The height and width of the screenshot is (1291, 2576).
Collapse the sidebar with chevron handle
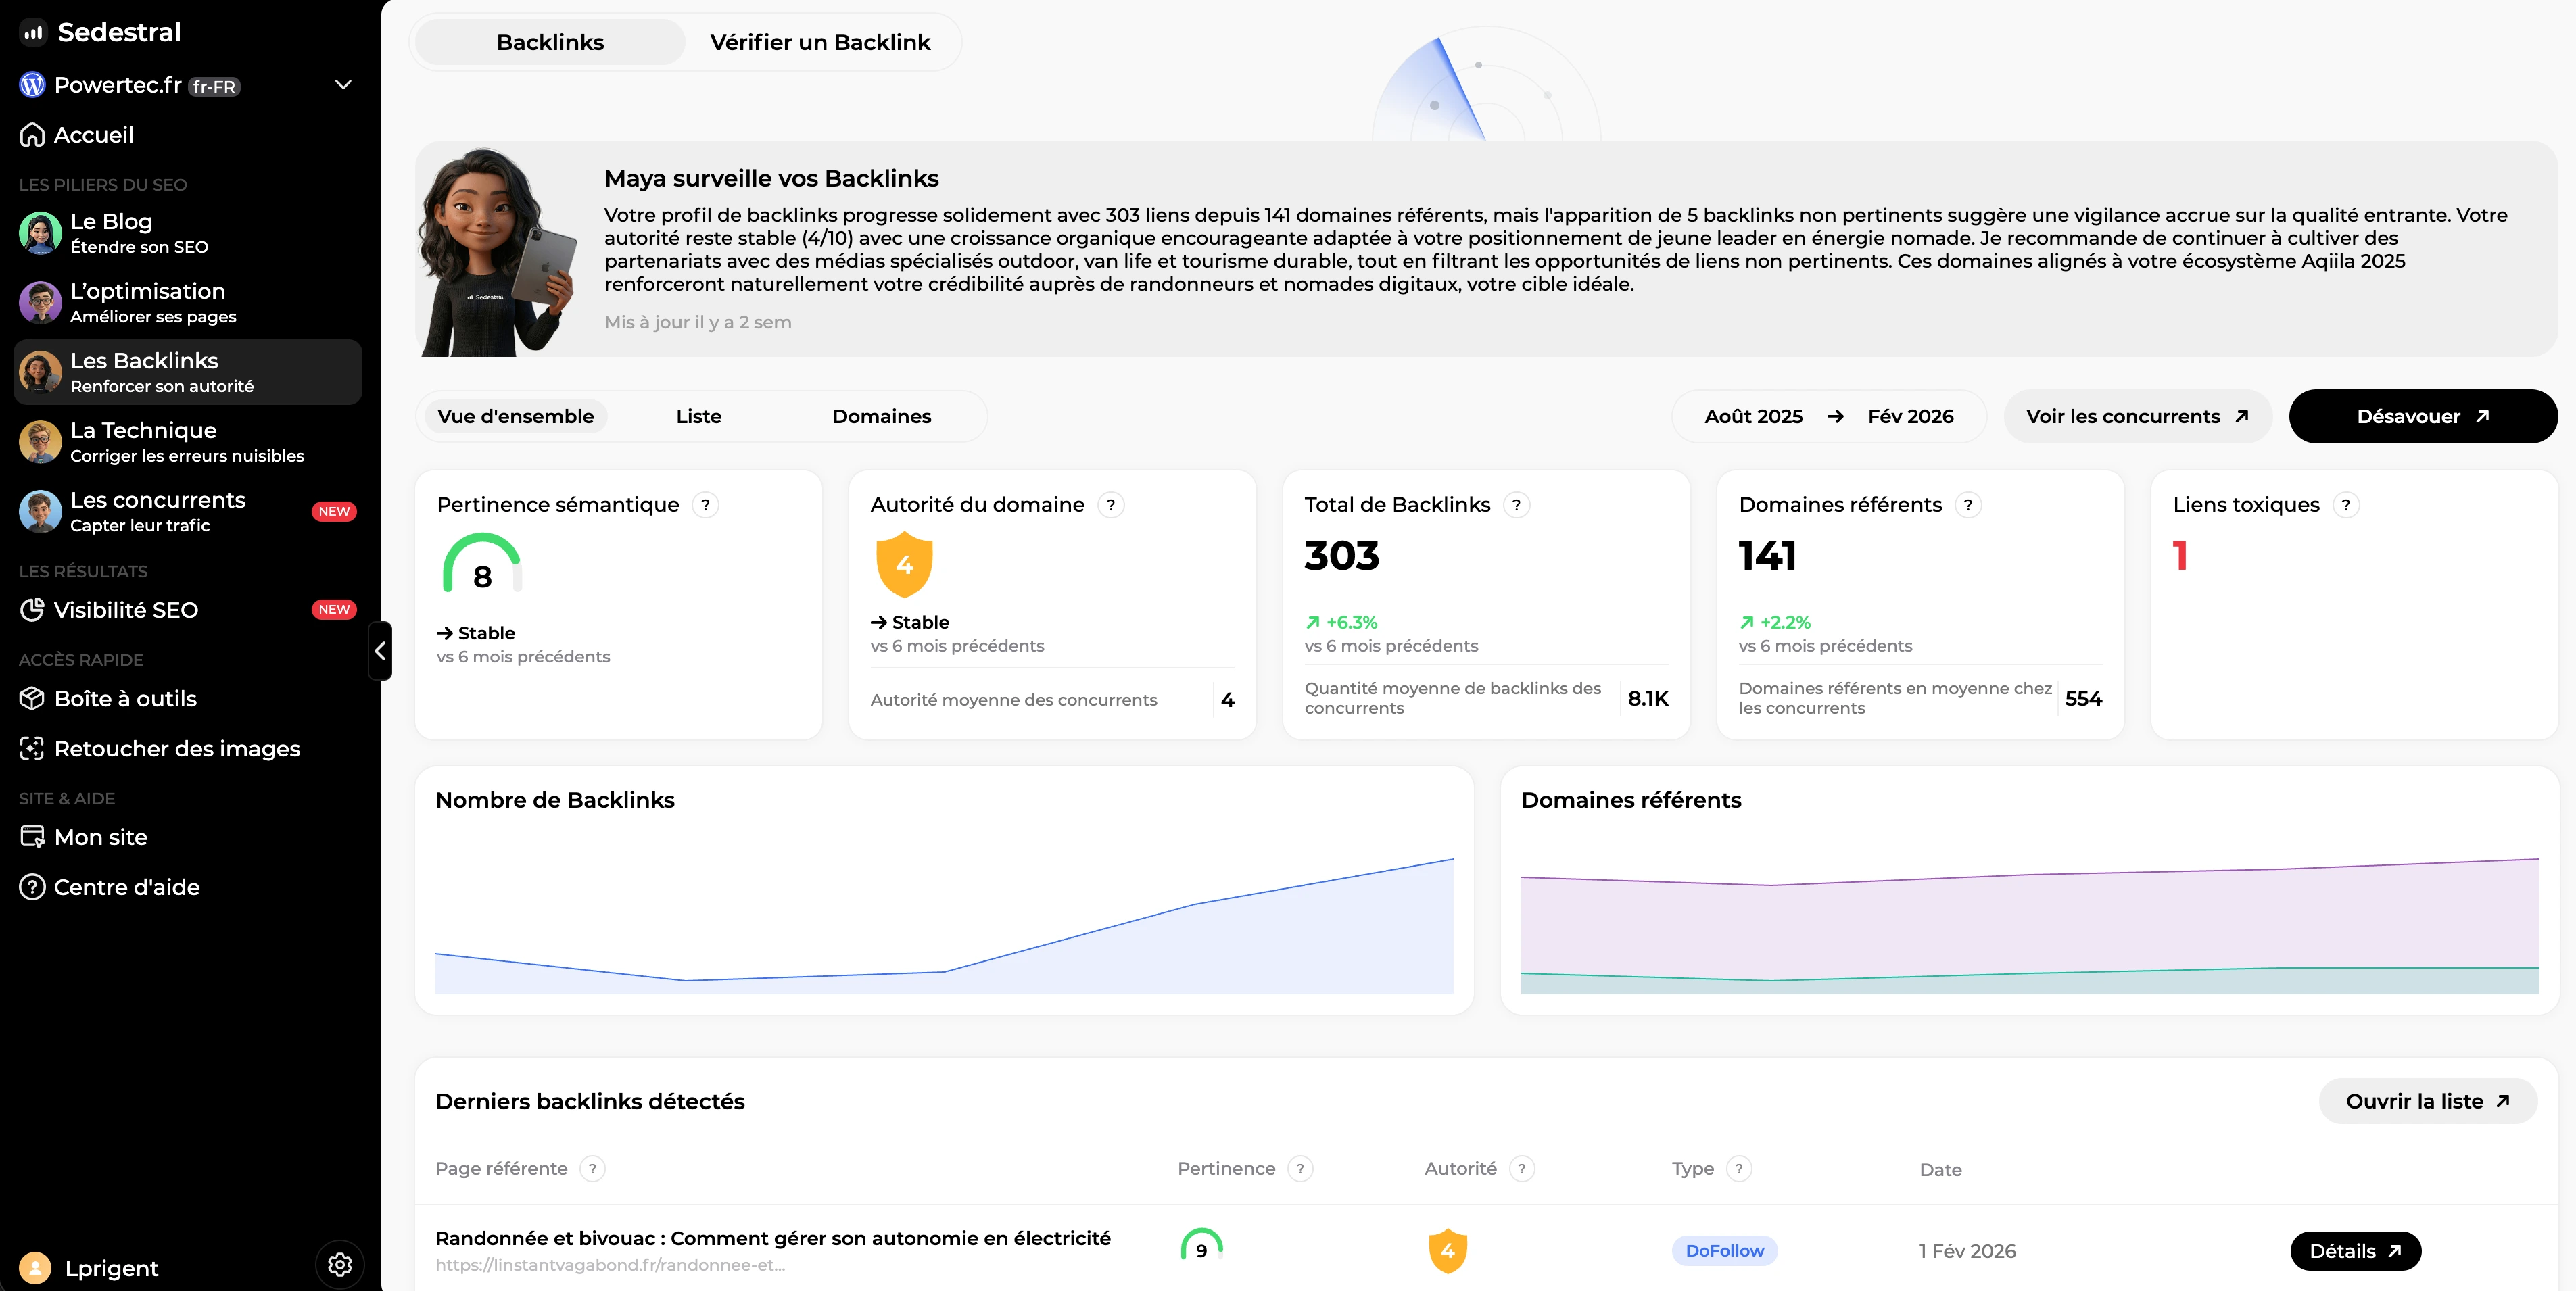(x=380, y=651)
